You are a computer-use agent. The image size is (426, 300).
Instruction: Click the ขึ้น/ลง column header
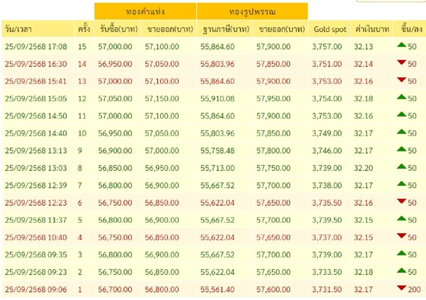[x=408, y=29]
